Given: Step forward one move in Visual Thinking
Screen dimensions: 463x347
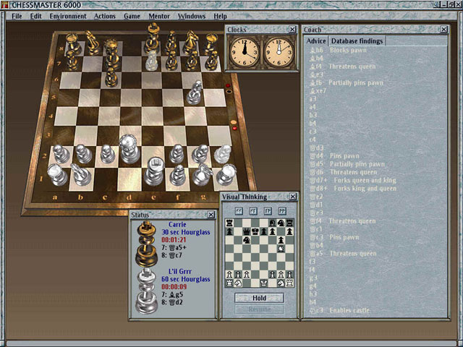Looking at the screenshot, I should point(268,211).
